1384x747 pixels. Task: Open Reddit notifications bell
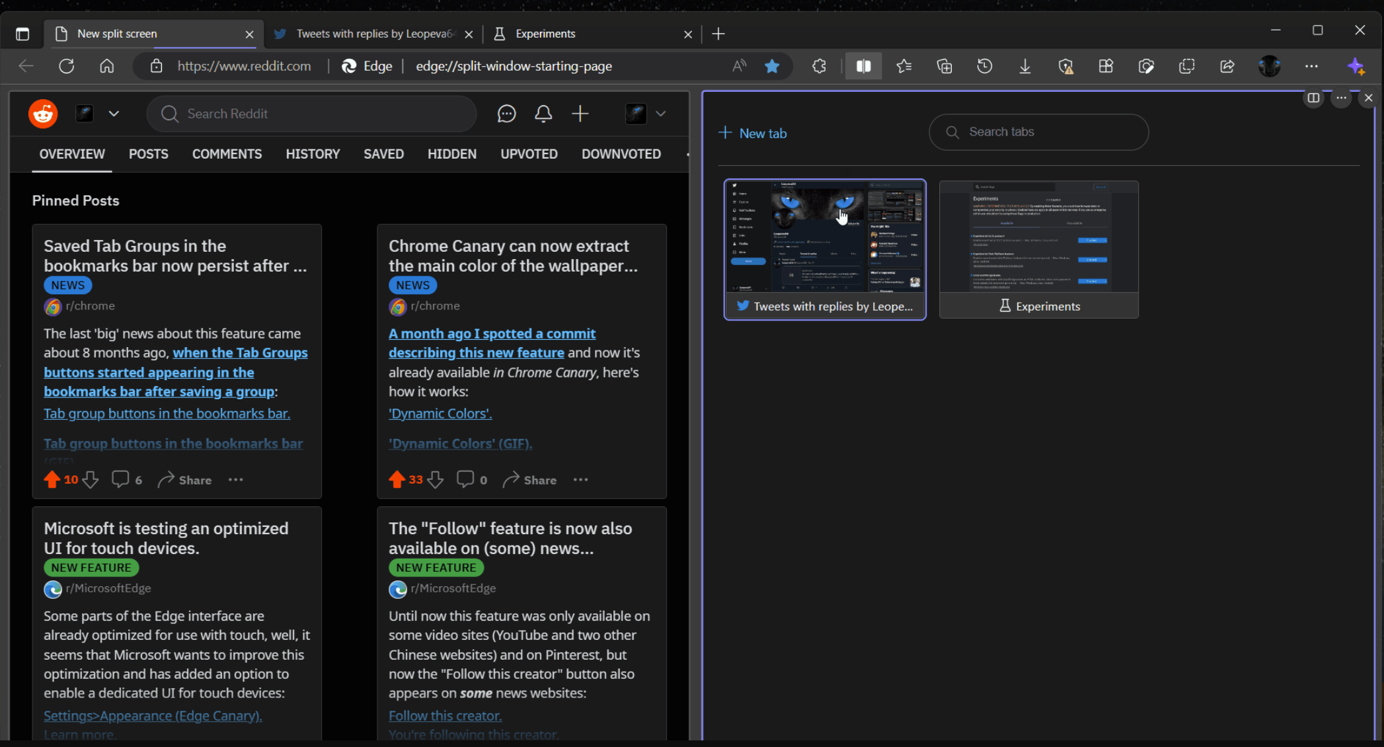click(543, 114)
